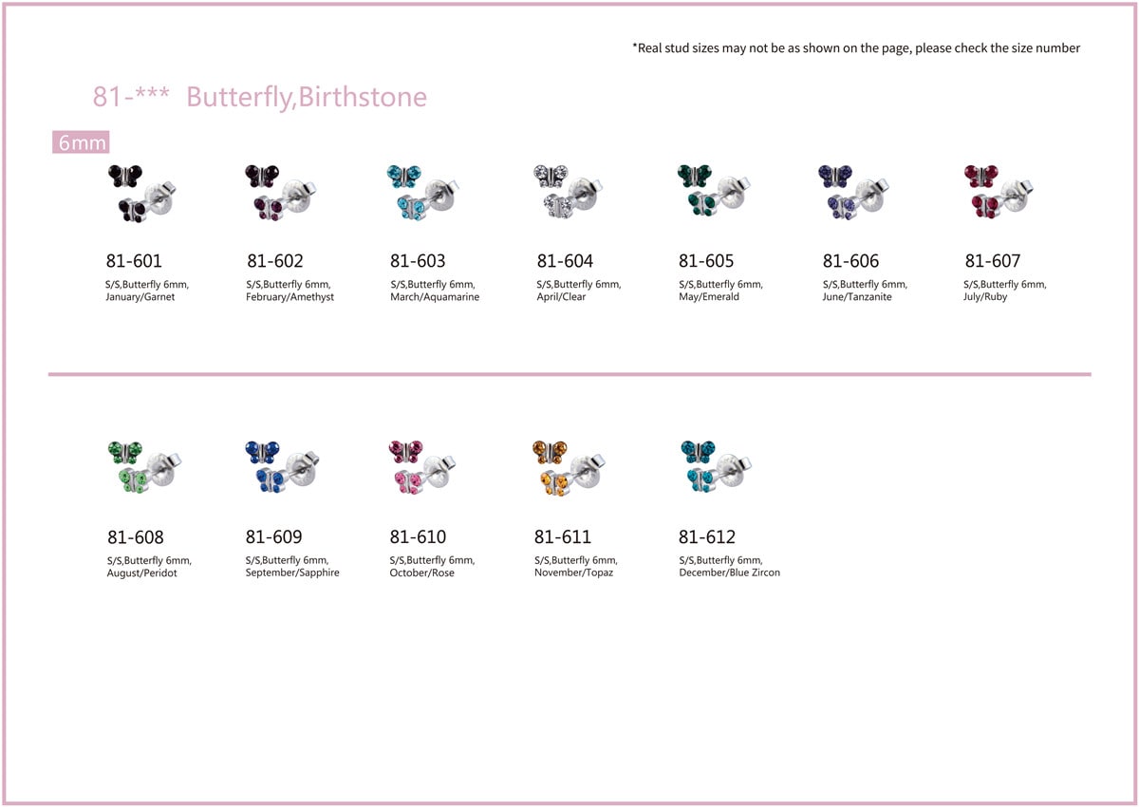The width and height of the screenshot is (1139, 807).
Task: Click product code 81-601
Action: click(x=134, y=260)
